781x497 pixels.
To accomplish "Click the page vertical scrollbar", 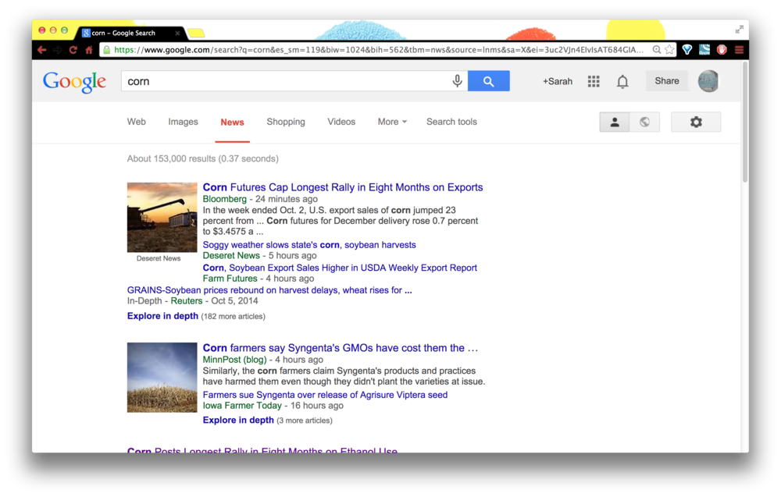I will pyautogui.click(x=745, y=122).
